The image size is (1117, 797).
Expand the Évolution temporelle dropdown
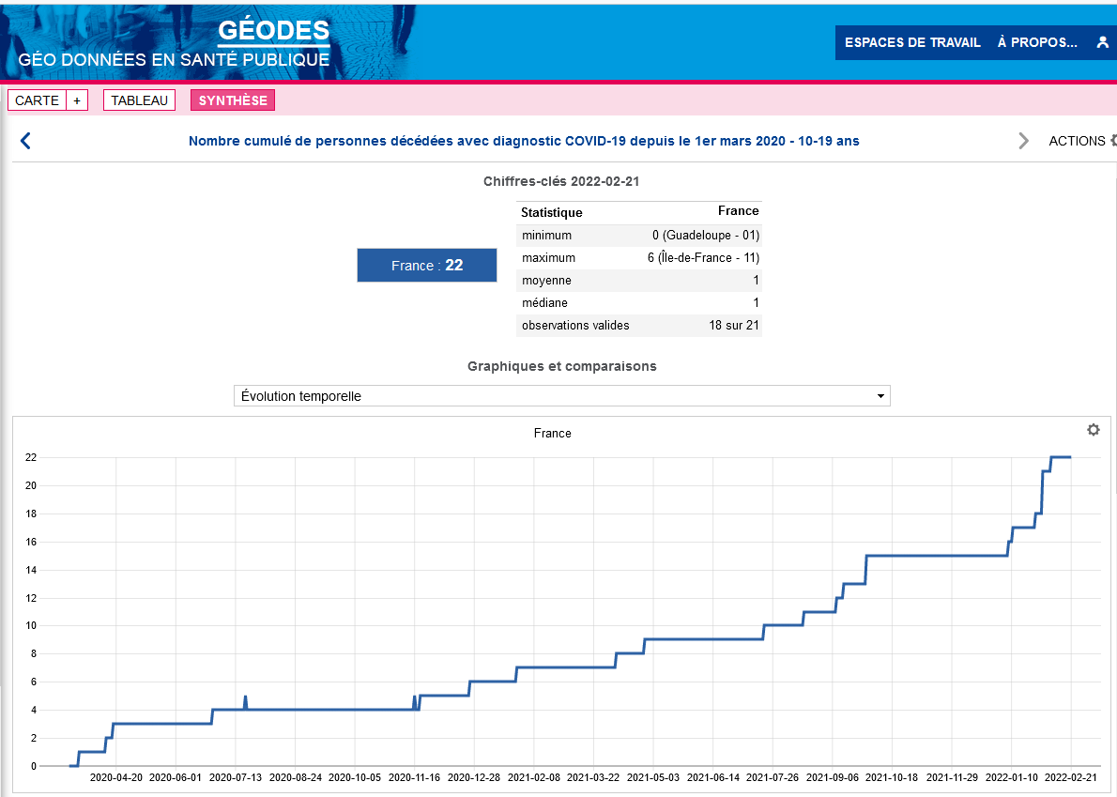pos(562,396)
